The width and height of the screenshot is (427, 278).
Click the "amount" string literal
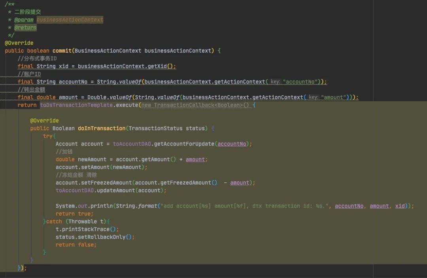(334, 97)
